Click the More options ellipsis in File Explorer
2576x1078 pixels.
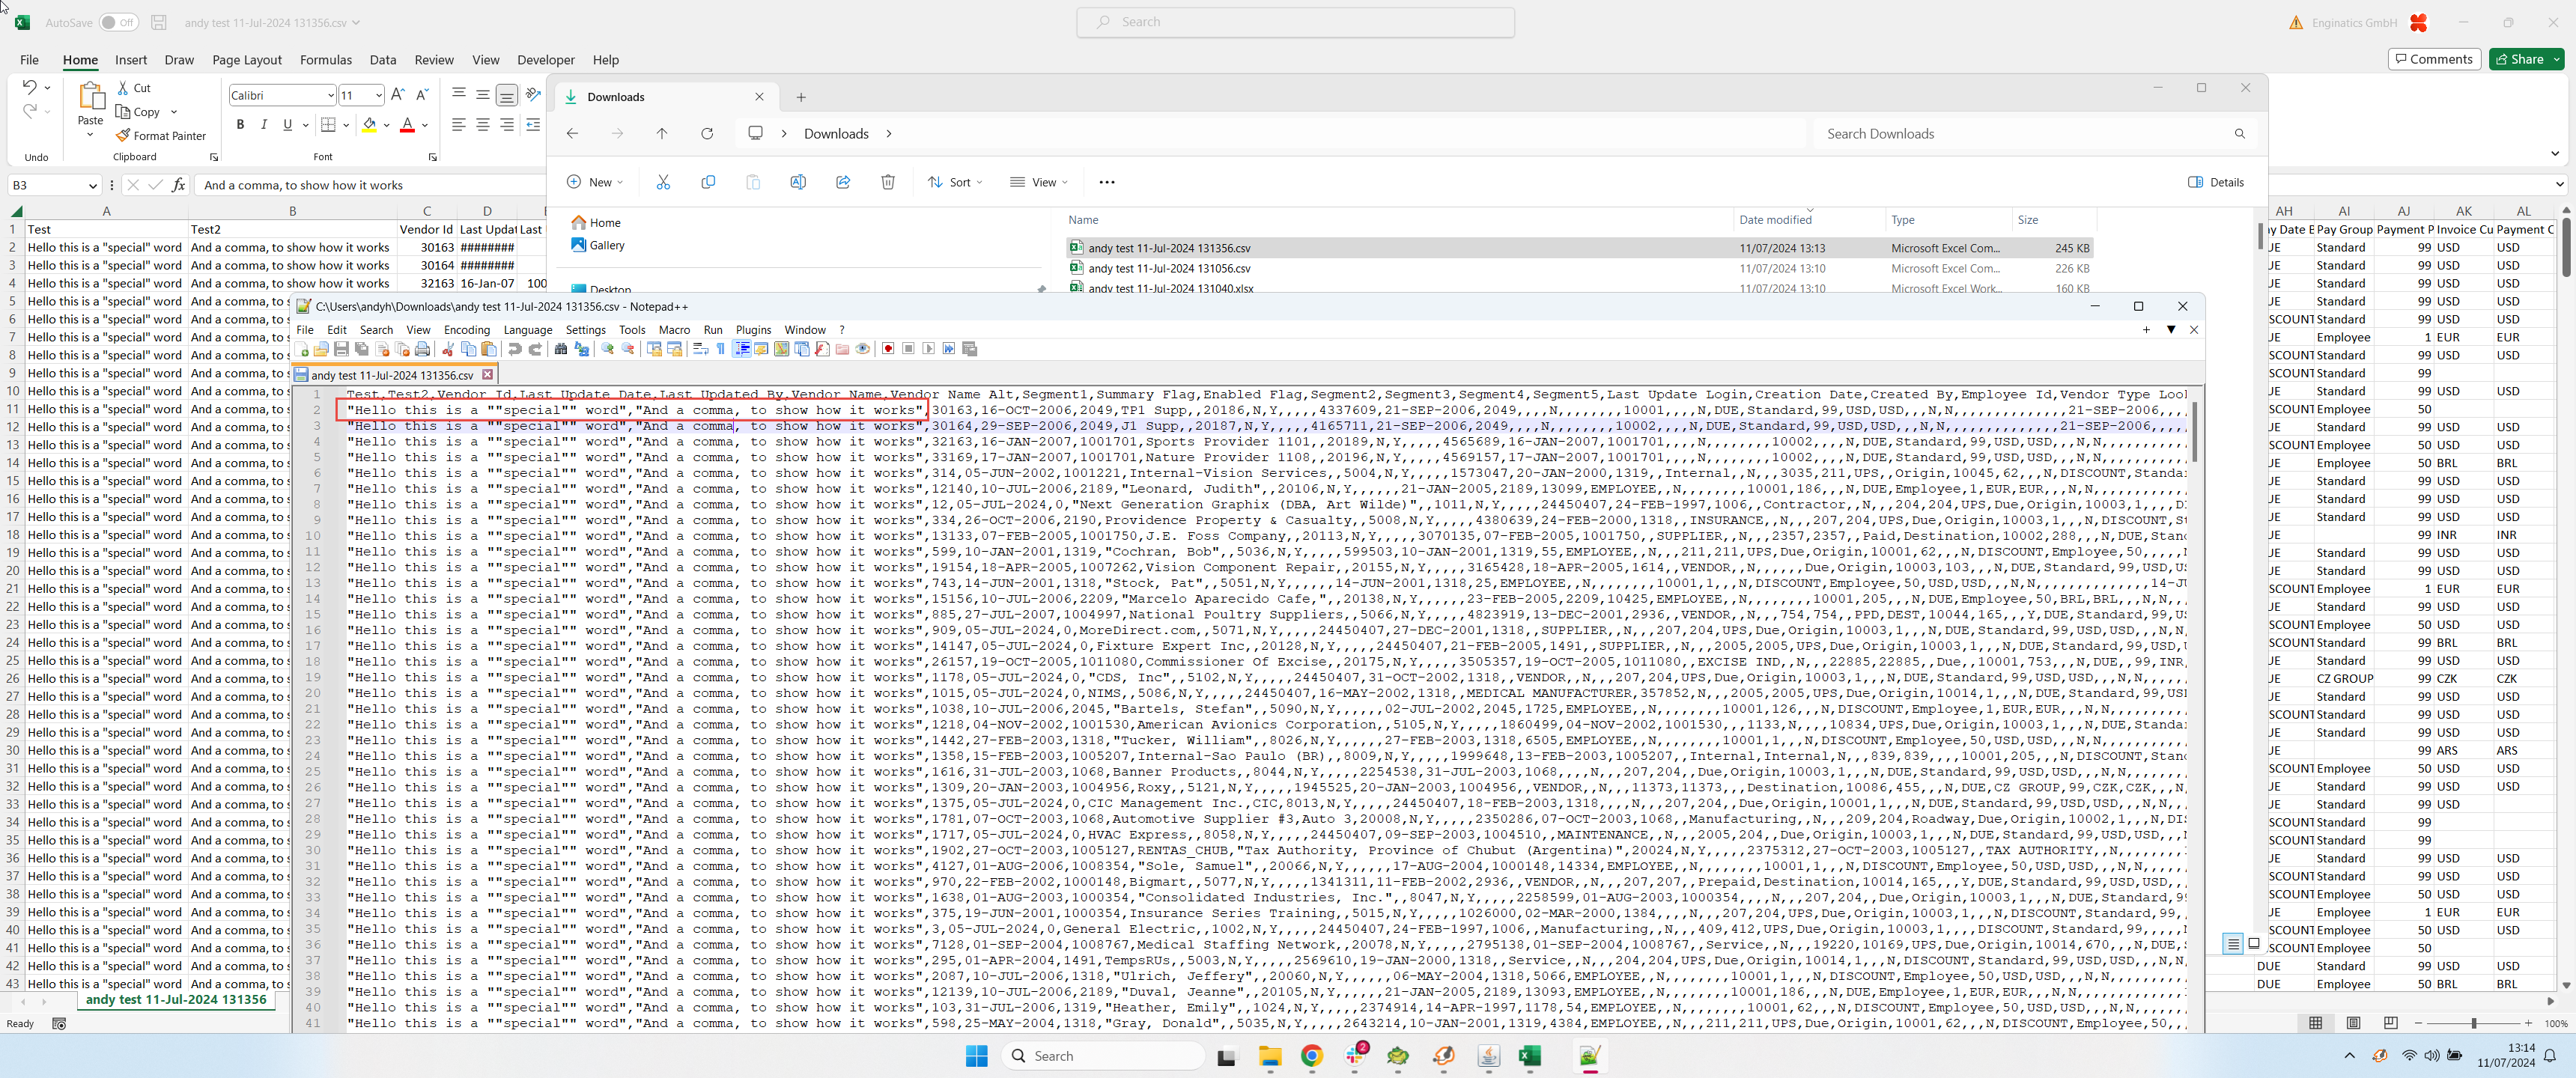(1106, 182)
